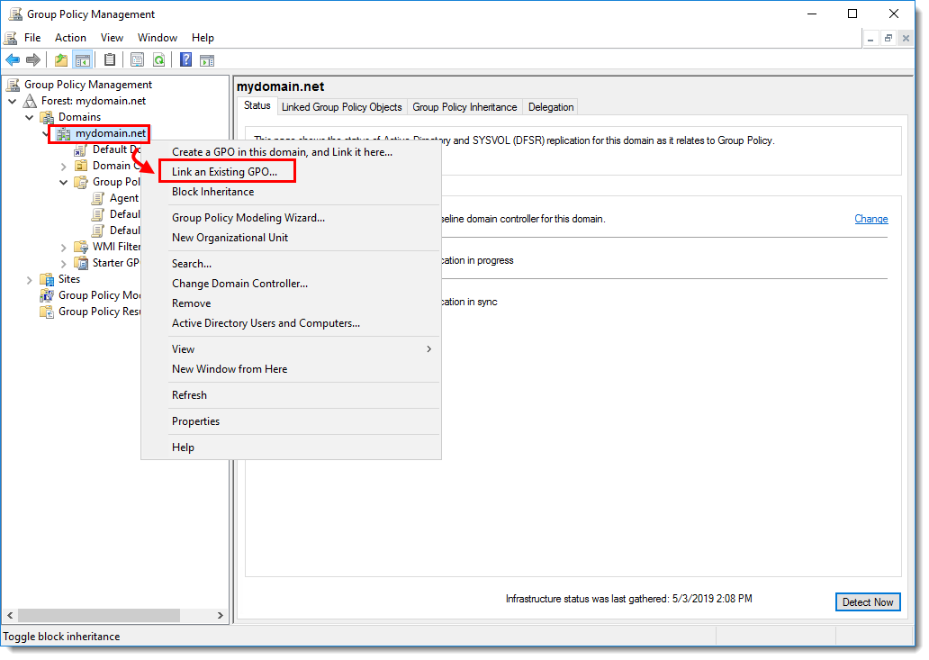Click the blue Back arrow in toolbar
929x660 pixels.
pos(13,60)
